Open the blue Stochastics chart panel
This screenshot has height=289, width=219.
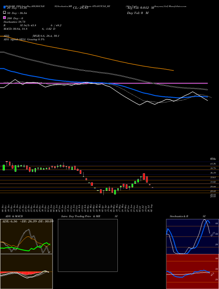(192, 236)
